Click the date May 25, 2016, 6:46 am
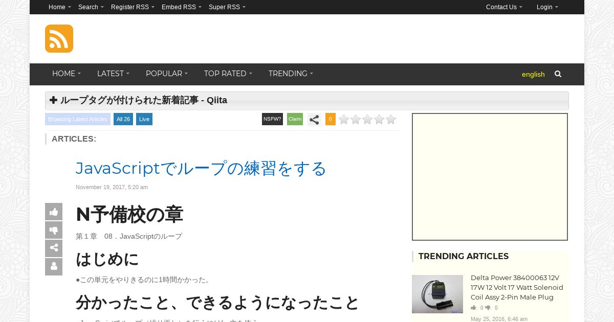Viewport: 614px width, 322px height. click(x=499, y=319)
